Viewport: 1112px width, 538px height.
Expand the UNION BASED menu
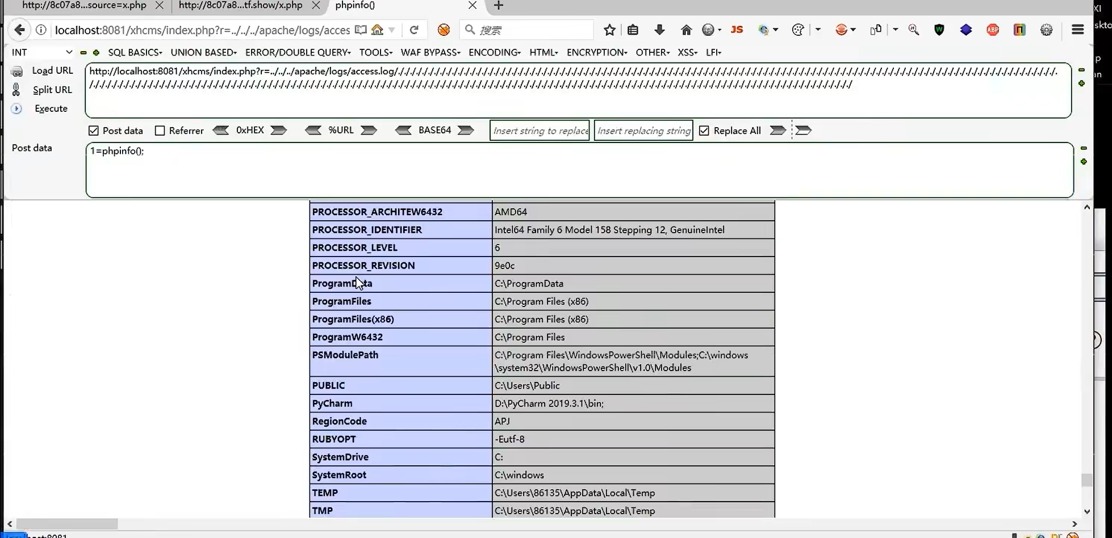[x=204, y=52]
